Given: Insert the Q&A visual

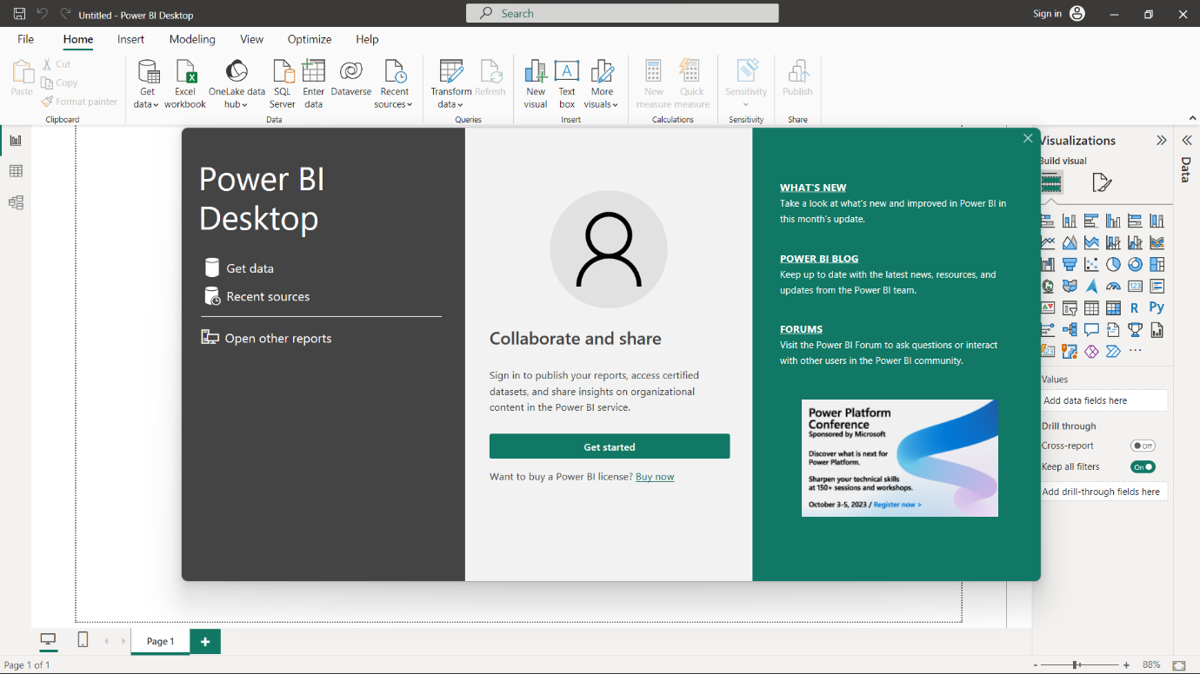Looking at the screenshot, I should (1091, 329).
